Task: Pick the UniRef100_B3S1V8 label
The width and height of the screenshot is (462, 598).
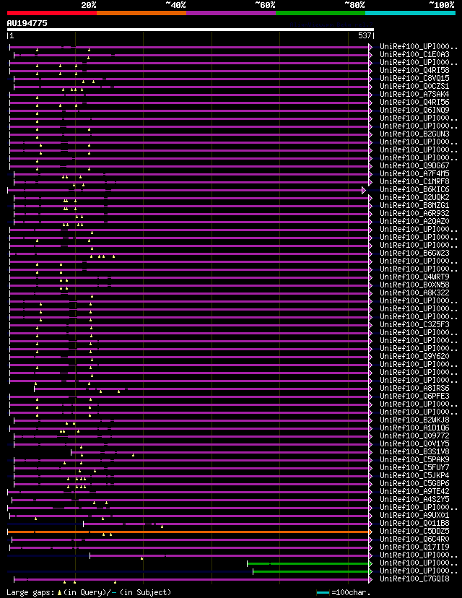Action: [415, 452]
